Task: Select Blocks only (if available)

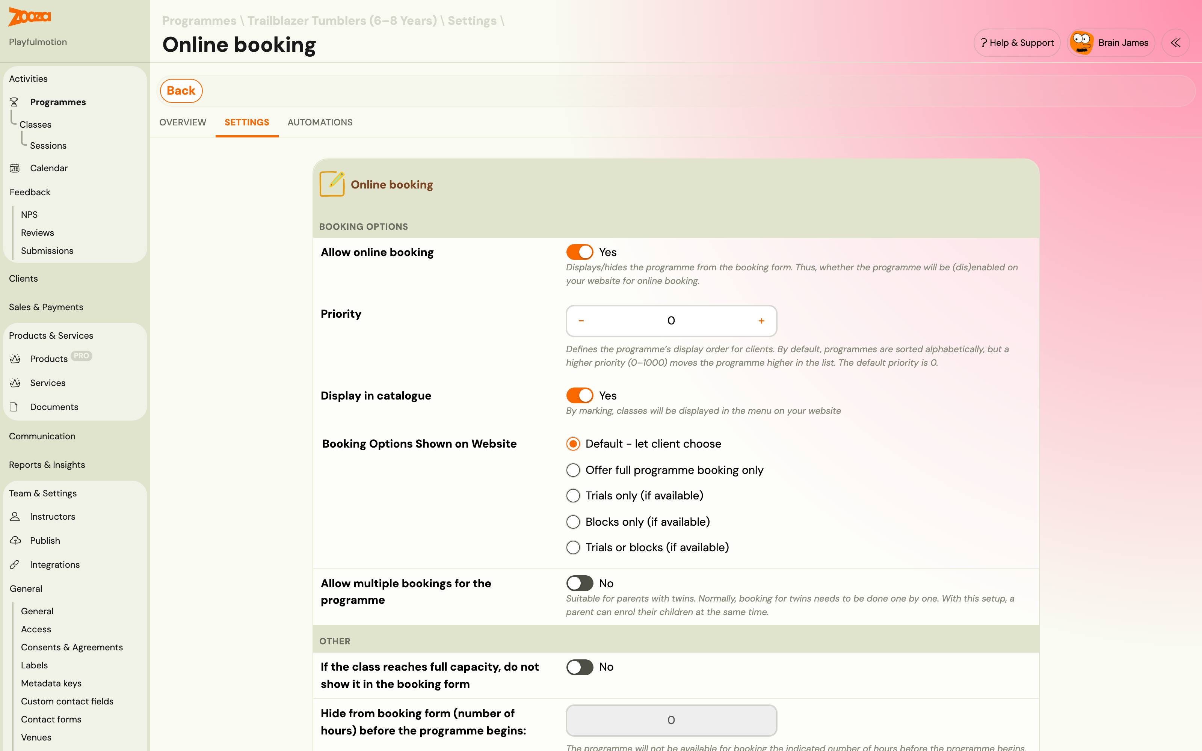Action: [x=573, y=522]
